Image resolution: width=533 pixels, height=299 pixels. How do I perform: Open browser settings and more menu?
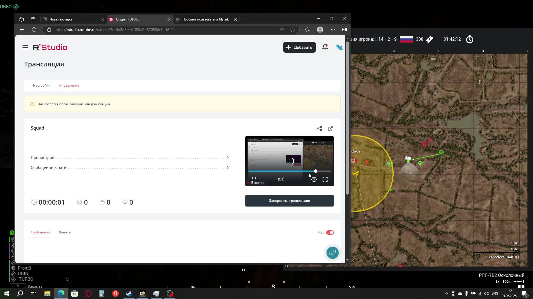(333, 30)
